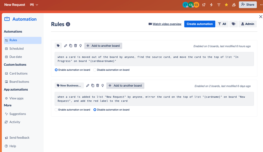Screen dimensions: 263x152
Task: Open board filters from the filter icon
Action: [x=219, y=4]
